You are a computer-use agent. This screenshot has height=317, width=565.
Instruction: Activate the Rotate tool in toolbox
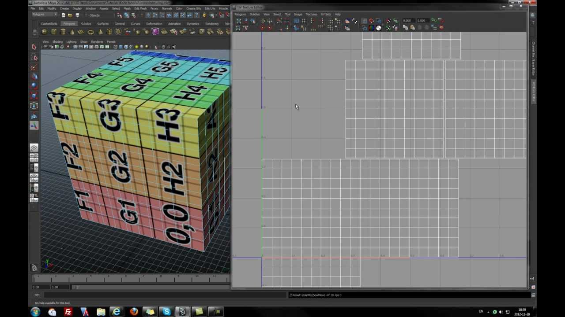34,87
